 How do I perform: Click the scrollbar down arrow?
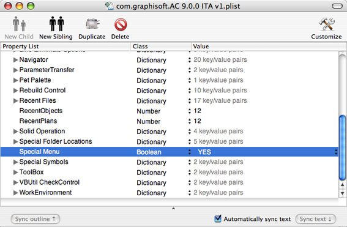[x=342, y=193]
